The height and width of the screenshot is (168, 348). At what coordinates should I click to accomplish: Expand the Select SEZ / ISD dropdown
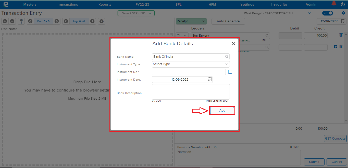tap(136, 13)
